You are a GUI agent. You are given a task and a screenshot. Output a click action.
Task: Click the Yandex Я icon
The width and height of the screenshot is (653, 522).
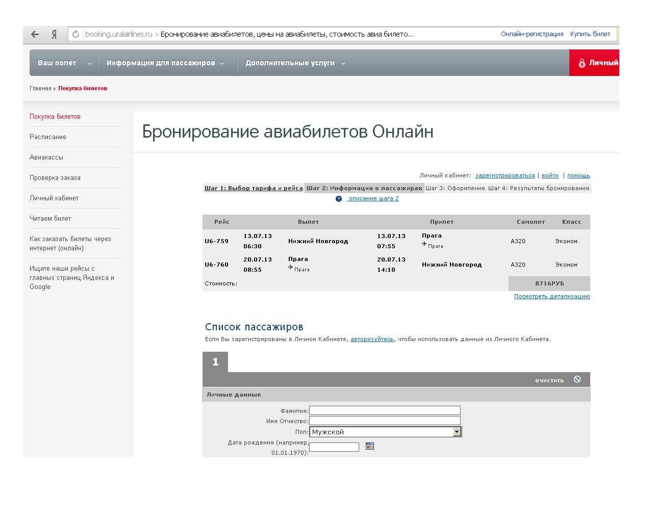click(x=54, y=34)
